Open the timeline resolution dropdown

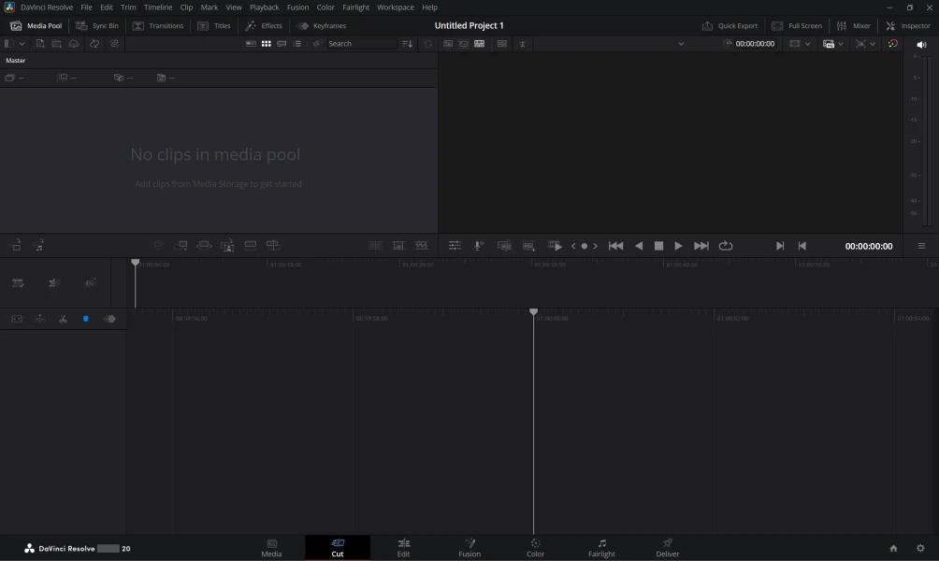pos(800,44)
